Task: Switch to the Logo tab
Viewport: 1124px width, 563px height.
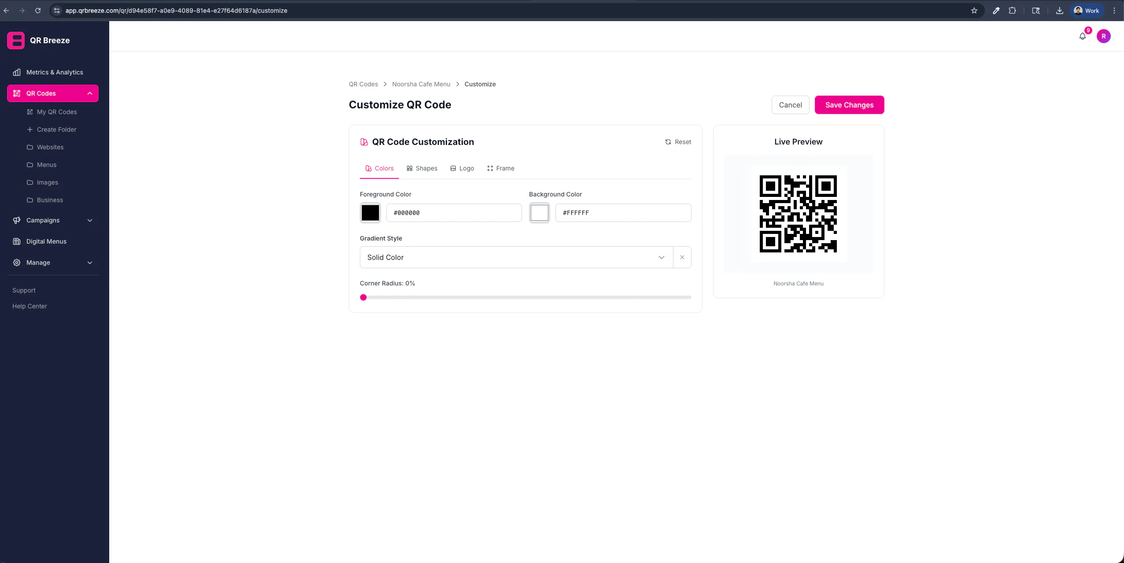Action: pyautogui.click(x=462, y=168)
